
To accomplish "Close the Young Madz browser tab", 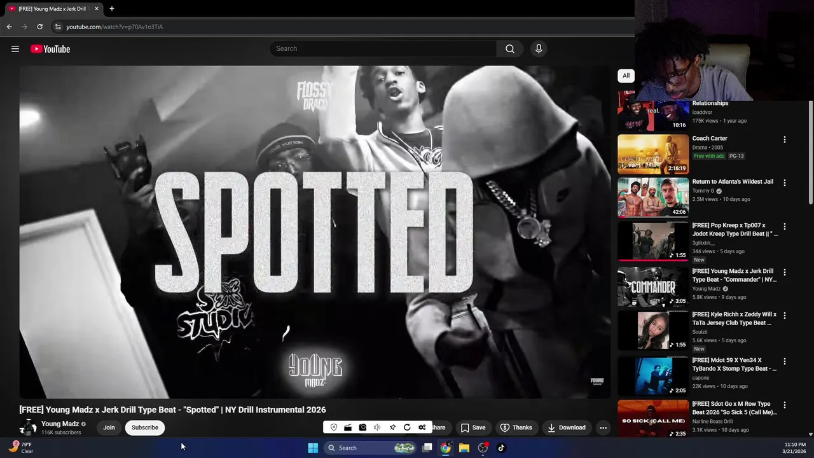I will click(97, 9).
